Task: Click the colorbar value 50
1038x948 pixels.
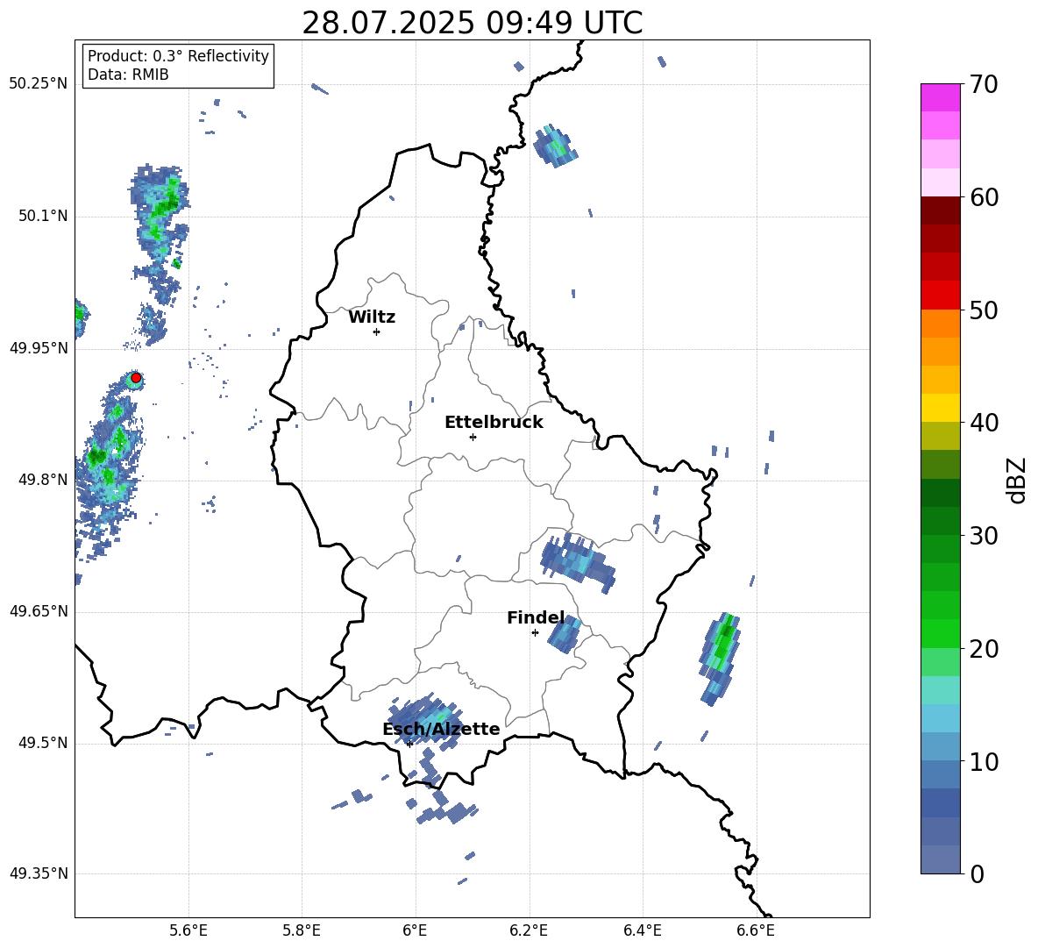Action: (984, 310)
